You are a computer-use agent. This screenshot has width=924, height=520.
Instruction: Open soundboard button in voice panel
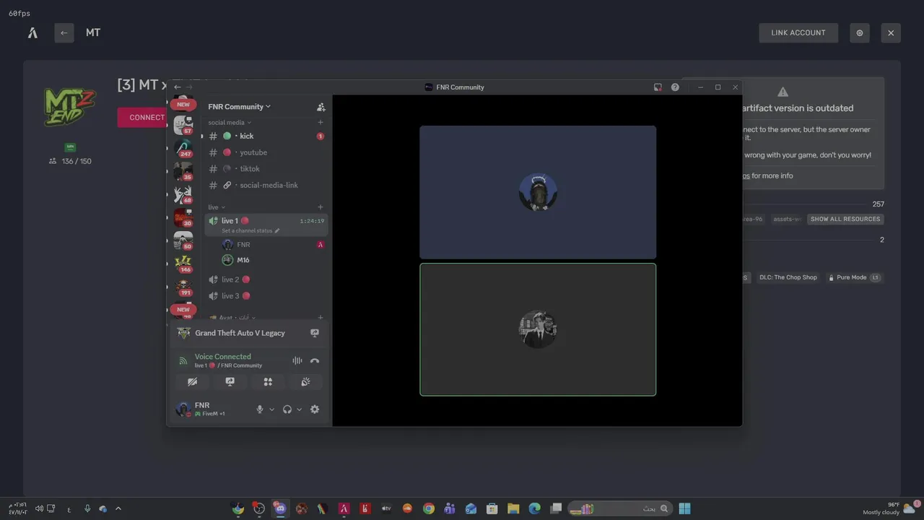click(305, 382)
